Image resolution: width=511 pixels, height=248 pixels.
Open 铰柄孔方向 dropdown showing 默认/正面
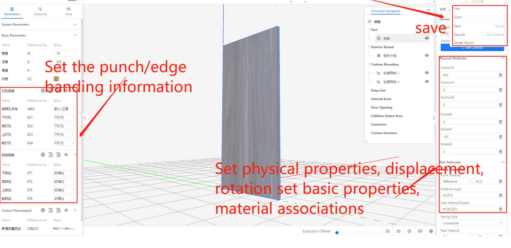point(64,109)
